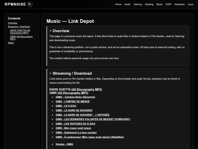Select GIMS entry in Contents sidebar
The width and height of the screenshot is (198, 149).
(x=21, y=38)
